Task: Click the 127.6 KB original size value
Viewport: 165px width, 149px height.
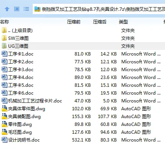Action: [x=82, y=132]
